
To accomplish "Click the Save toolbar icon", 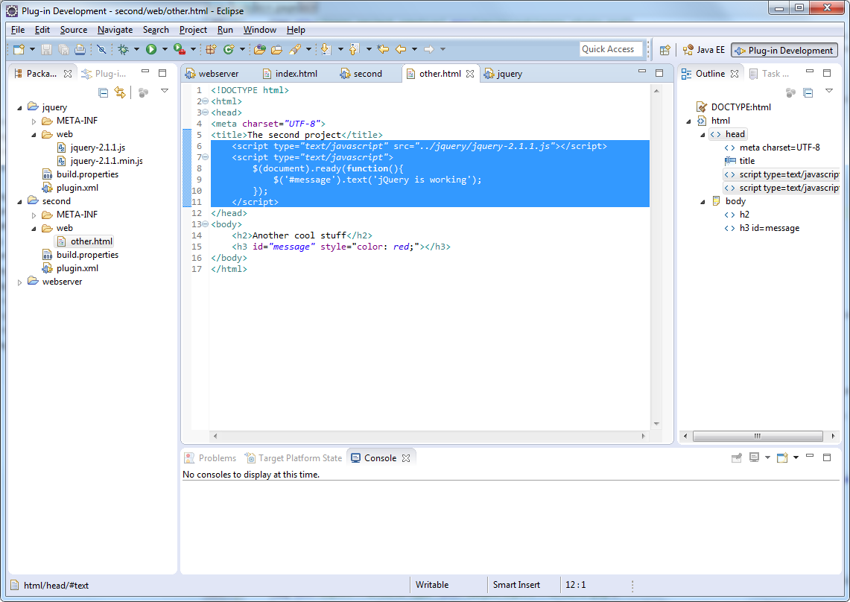I will [47, 49].
